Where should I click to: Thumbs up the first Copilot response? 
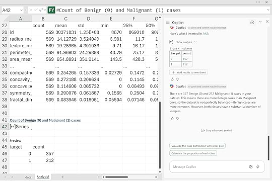172,79
